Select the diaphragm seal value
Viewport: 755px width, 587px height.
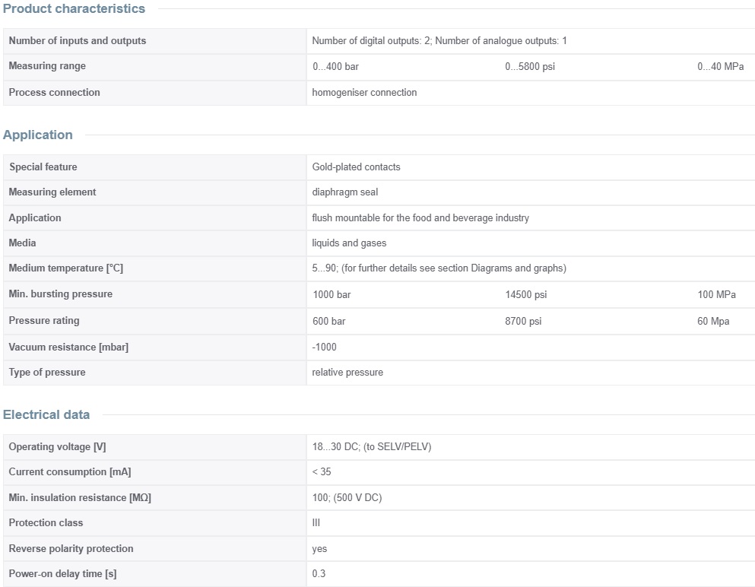pyautogui.click(x=344, y=192)
